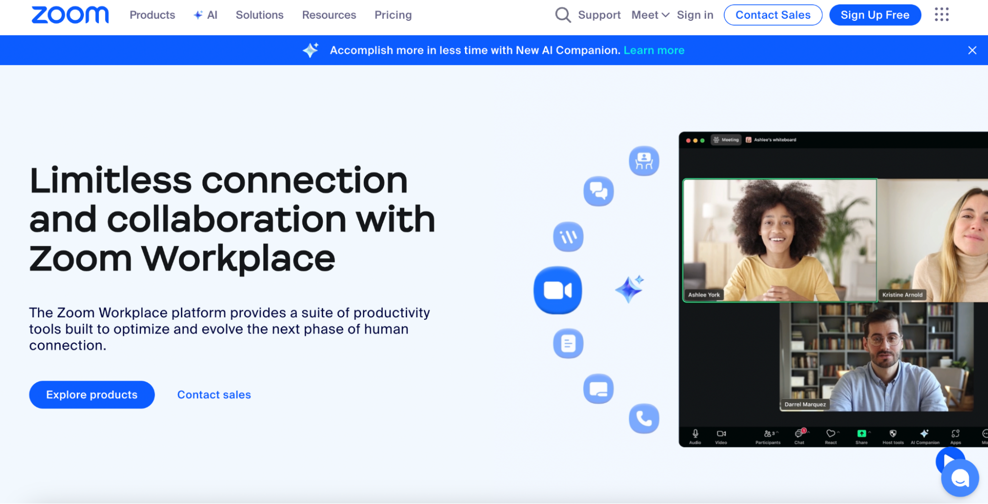The image size is (988, 504).
Task: Expand the caret next to Share
Action: click(869, 432)
